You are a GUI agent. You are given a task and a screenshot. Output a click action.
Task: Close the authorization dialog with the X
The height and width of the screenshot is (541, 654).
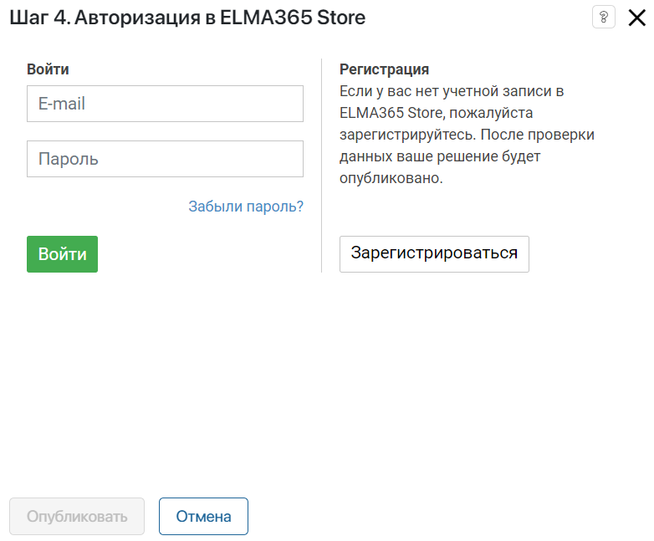pyautogui.click(x=637, y=18)
